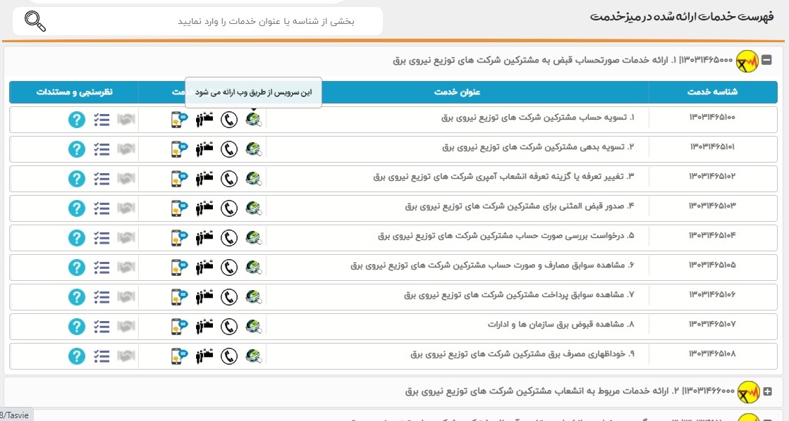789x421 pixels.
Task: Click in-person people icon for service 13031465108
Action: tap(204, 357)
